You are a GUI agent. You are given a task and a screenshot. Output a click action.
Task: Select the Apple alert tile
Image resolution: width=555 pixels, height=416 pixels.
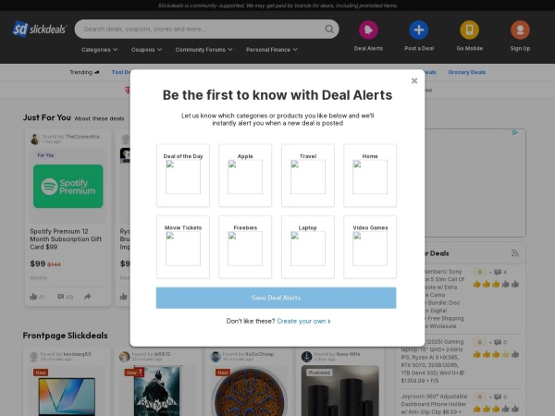[245, 175]
